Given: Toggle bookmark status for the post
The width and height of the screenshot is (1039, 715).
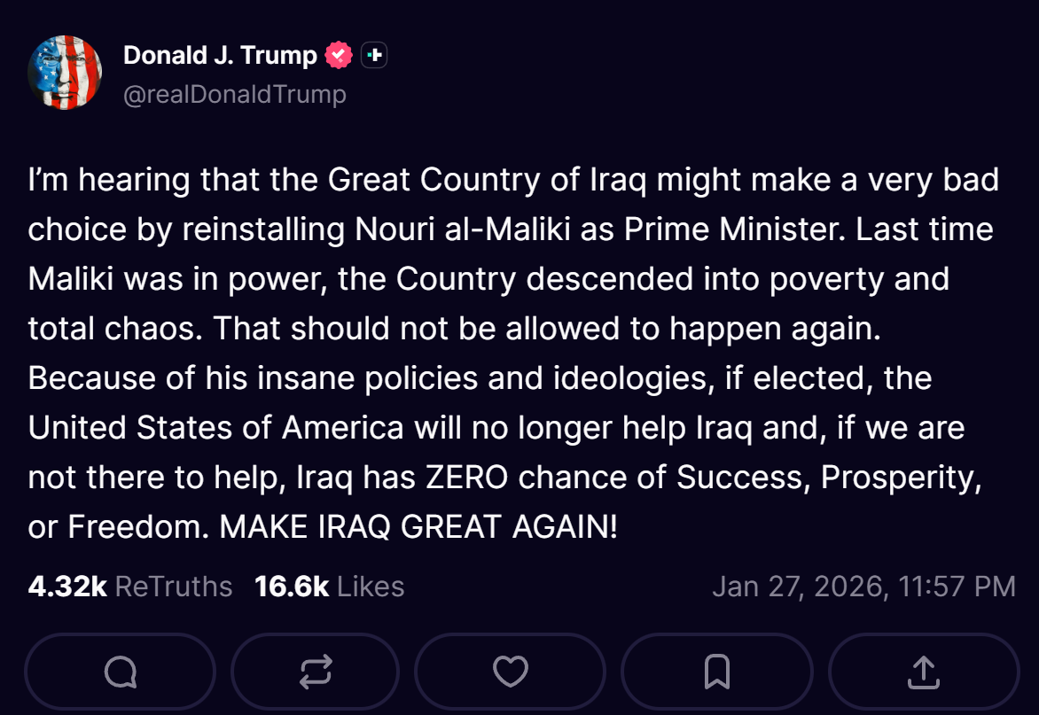Looking at the screenshot, I should 715,672.
